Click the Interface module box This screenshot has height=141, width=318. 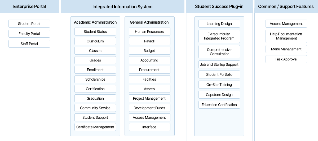click(149, 127)
